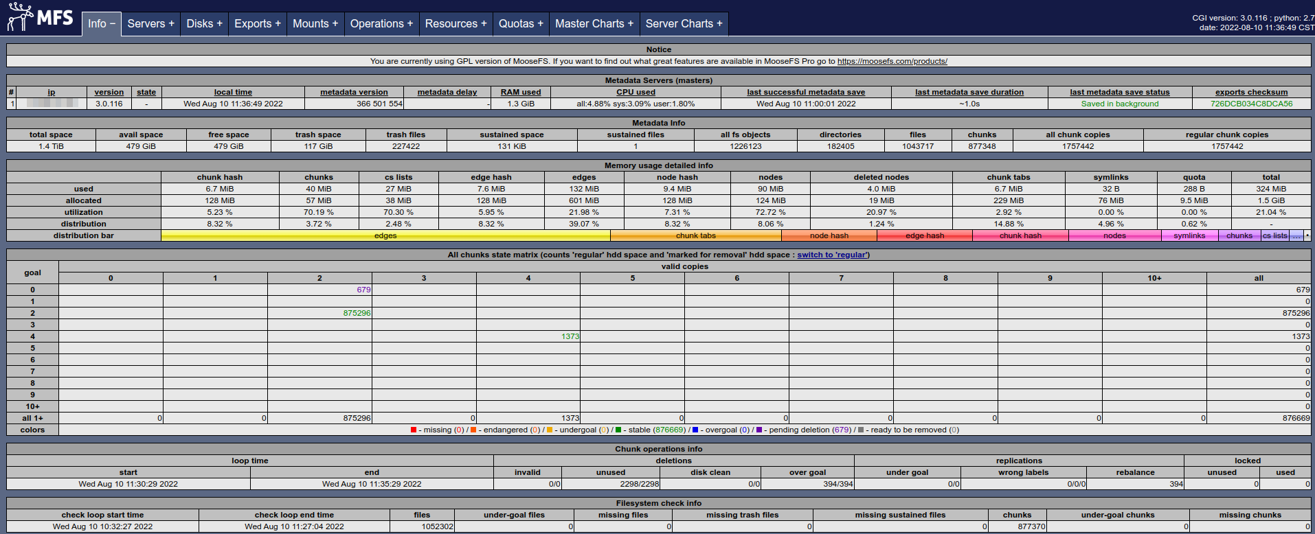Image resolution: width=1315 pixels, height=534 pixels.
Task: Expand Servers section via its plus sign
Action: pyautogui.click(x=171, y=23)
